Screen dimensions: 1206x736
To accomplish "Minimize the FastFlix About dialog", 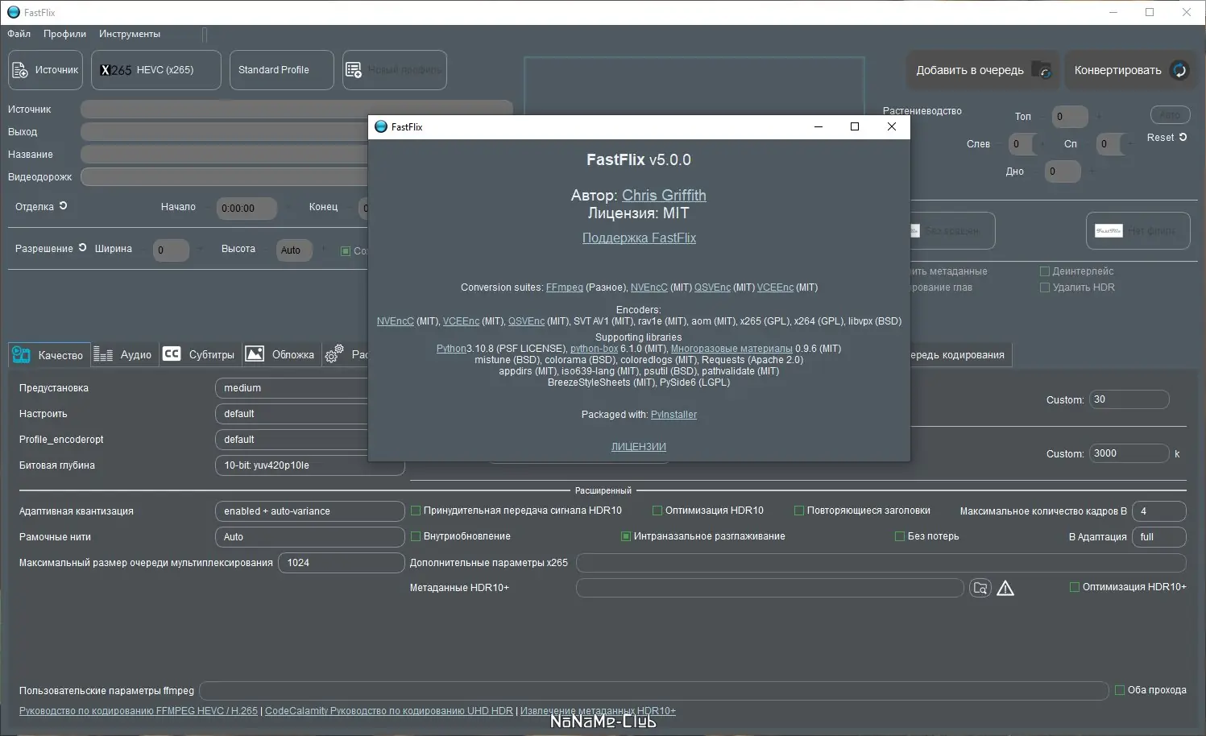I will pos(819,126).
